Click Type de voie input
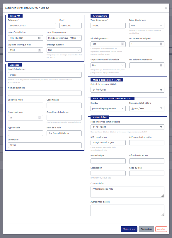 tap(25, 133)
